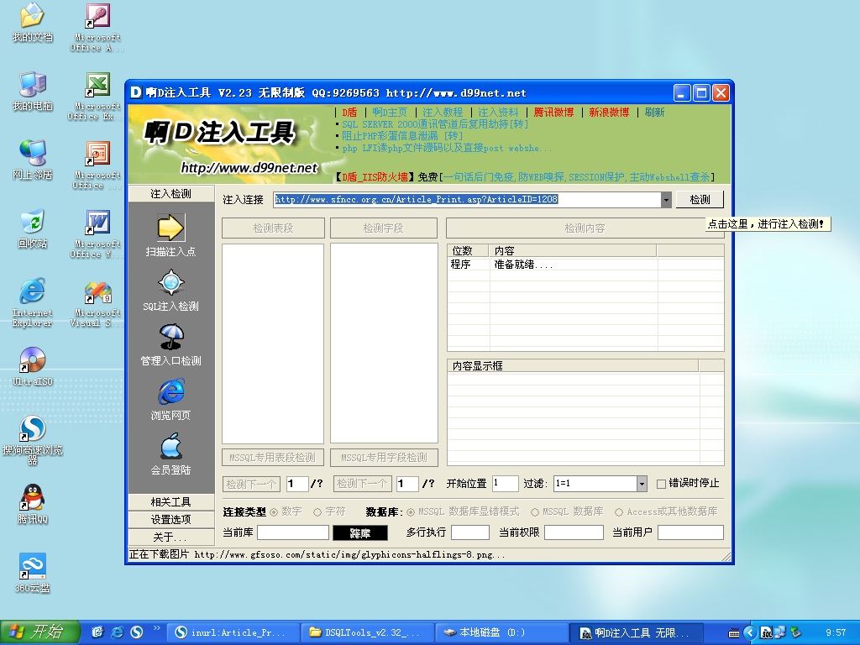Click the 当前权限 text field

click(574, 532)
